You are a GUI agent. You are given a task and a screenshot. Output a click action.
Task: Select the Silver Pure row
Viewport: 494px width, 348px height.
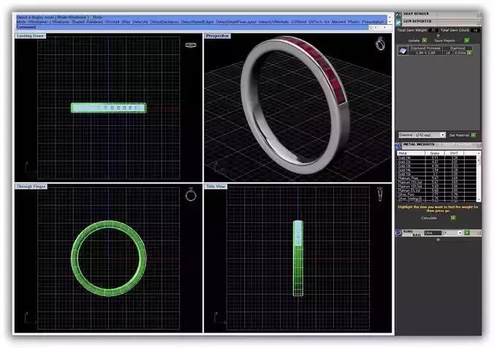click(x=437, y=194)
